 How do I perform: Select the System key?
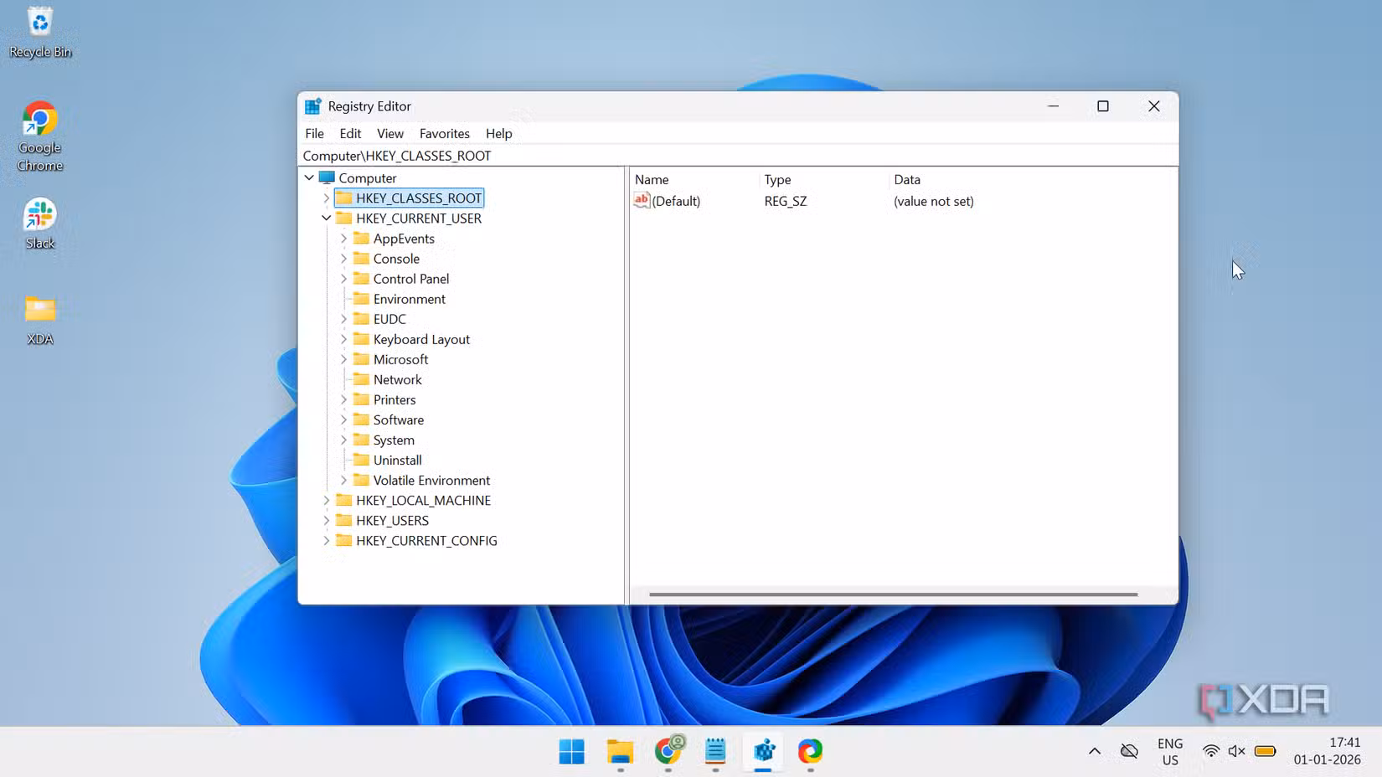[394, 440]
